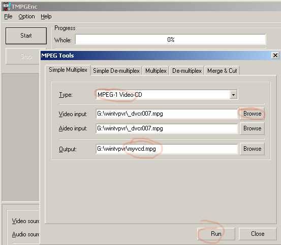Switch to the Multiplex tab
281x245 pixels.
click(156, 71)
